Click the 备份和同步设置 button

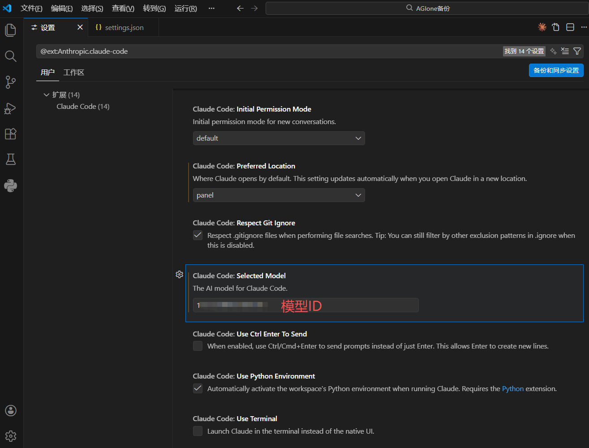click(556, 70)
